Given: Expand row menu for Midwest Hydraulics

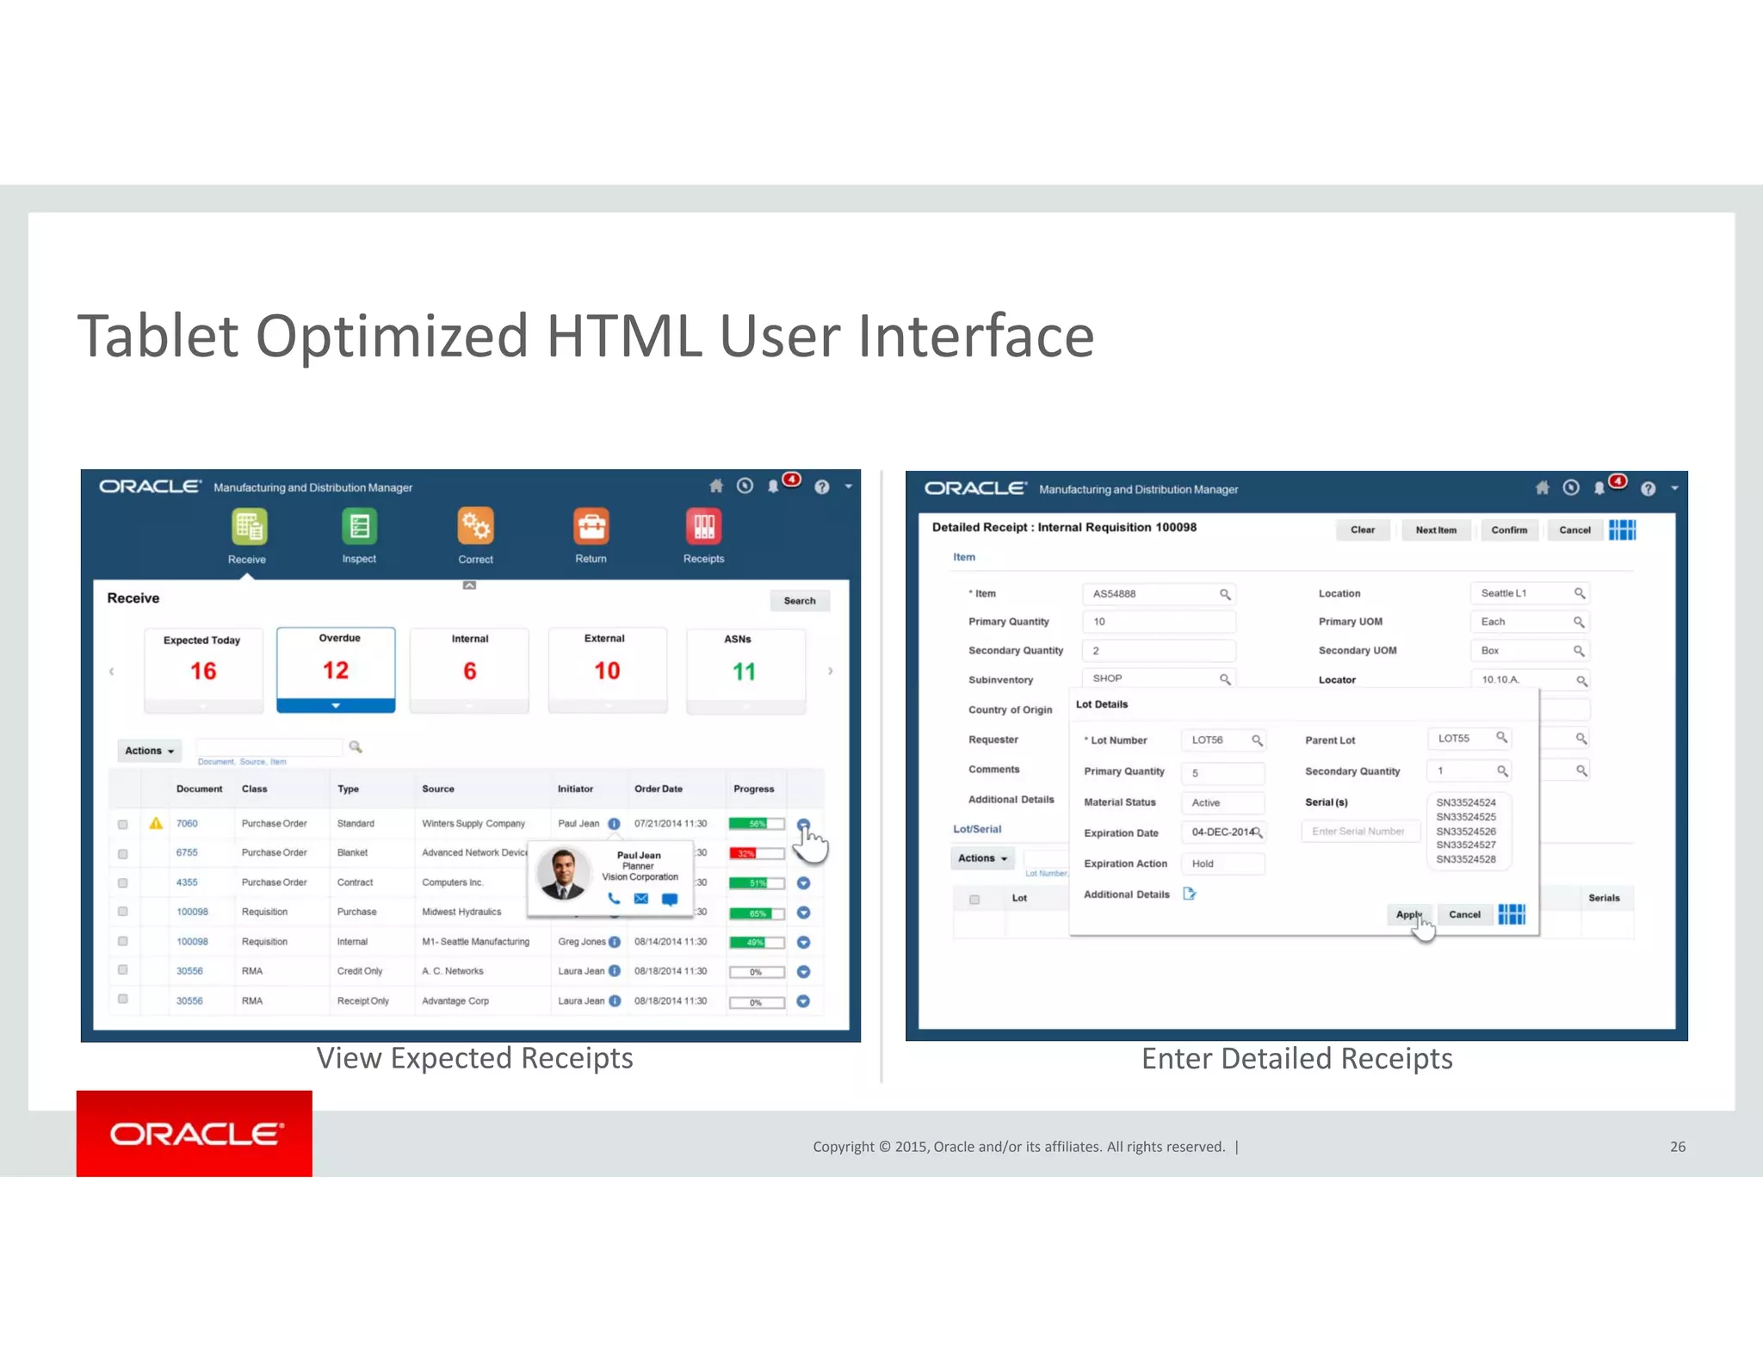Looking at the screenshot, I should pyautogui.click(x=803, y=913).
